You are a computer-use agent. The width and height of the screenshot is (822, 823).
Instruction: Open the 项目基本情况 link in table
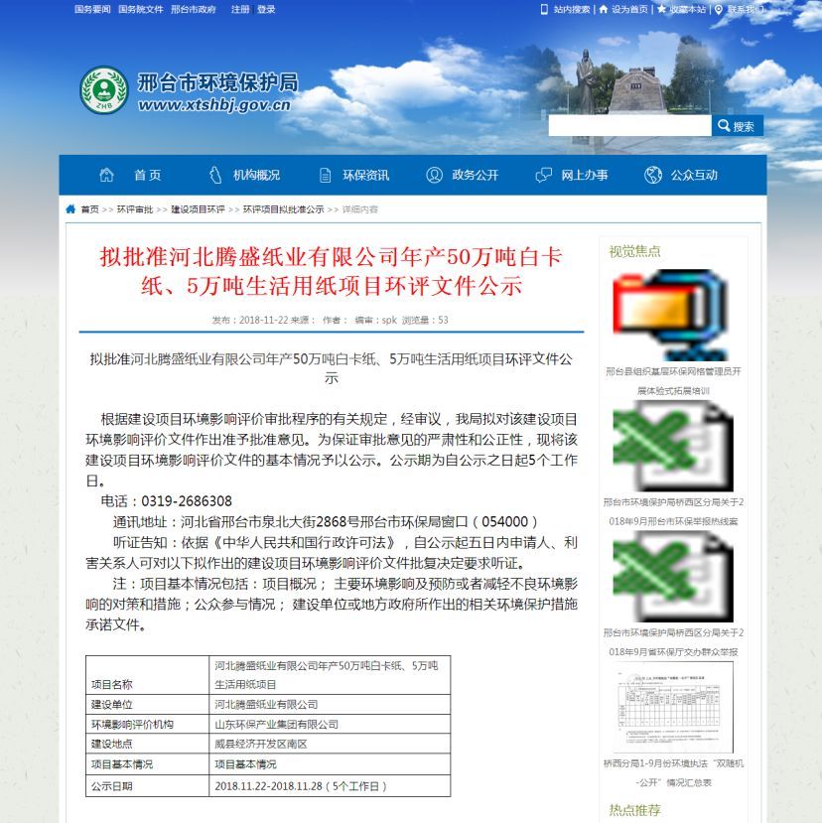(x=246, y=764)
